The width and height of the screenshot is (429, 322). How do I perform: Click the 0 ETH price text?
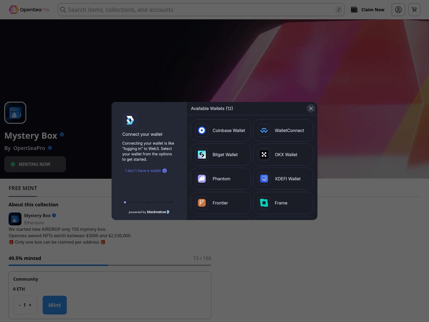tap(19, 289)
